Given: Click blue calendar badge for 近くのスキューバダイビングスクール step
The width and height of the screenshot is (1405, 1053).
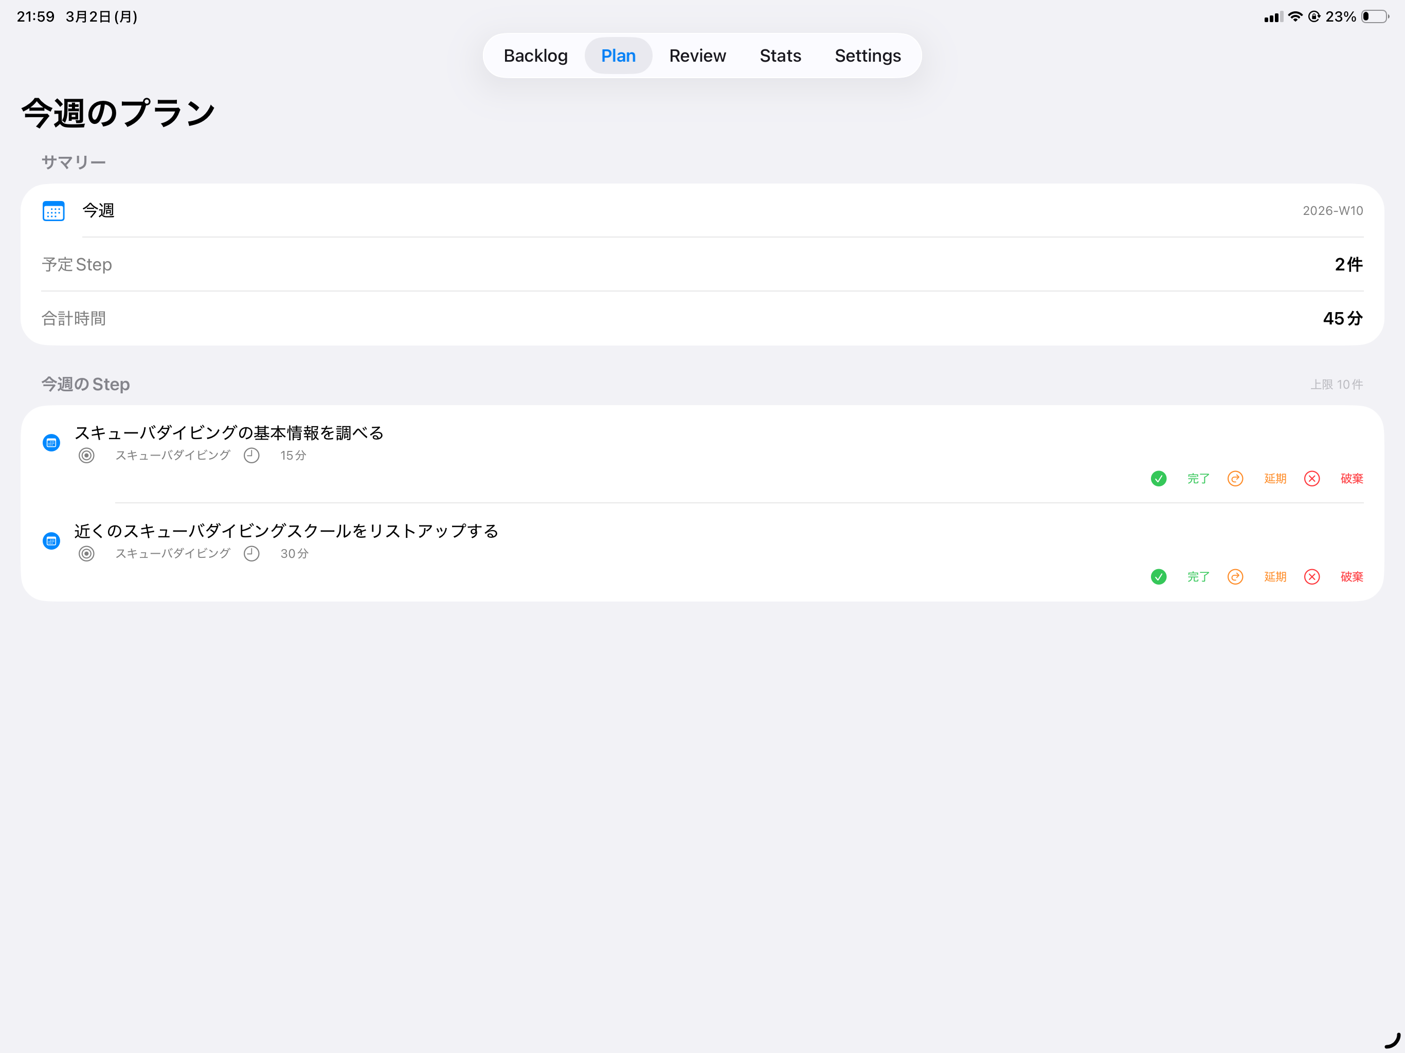Looking at the screenshot, I should (51, 541).
